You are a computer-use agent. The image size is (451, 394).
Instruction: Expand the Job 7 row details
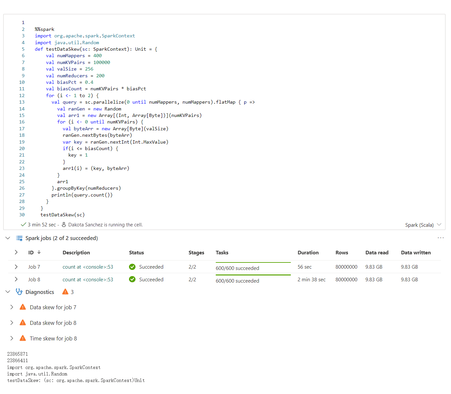pos(16,267)
